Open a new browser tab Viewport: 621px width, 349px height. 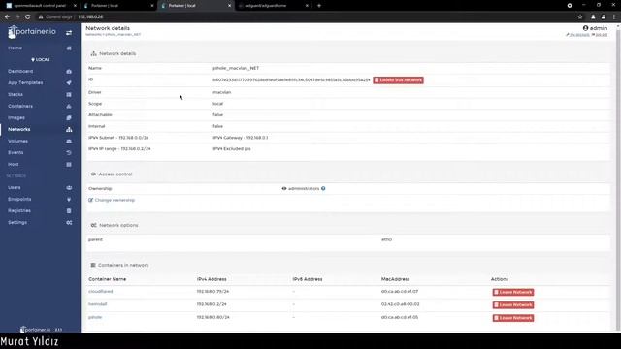tap(319, 6)
